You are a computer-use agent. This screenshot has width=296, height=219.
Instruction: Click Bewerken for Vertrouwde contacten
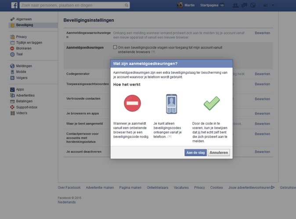262,99
